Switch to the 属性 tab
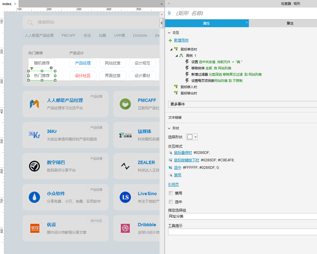This screenshot has width=317, height=254. 207,23
